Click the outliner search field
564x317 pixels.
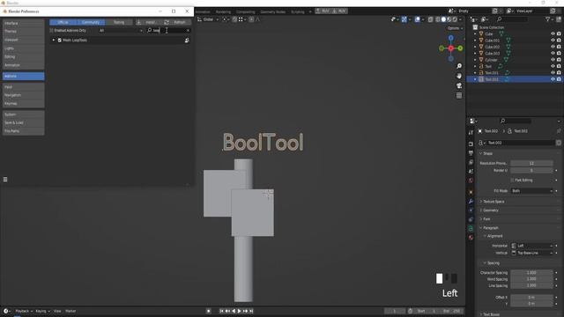[x=513, y=19]
